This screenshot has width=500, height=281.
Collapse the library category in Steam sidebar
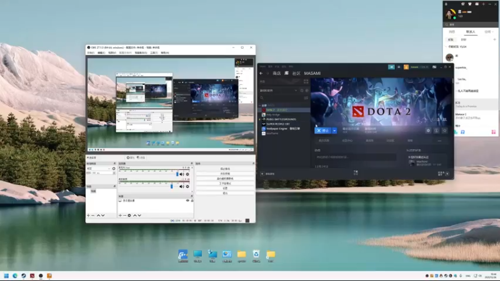coord(260,106)
